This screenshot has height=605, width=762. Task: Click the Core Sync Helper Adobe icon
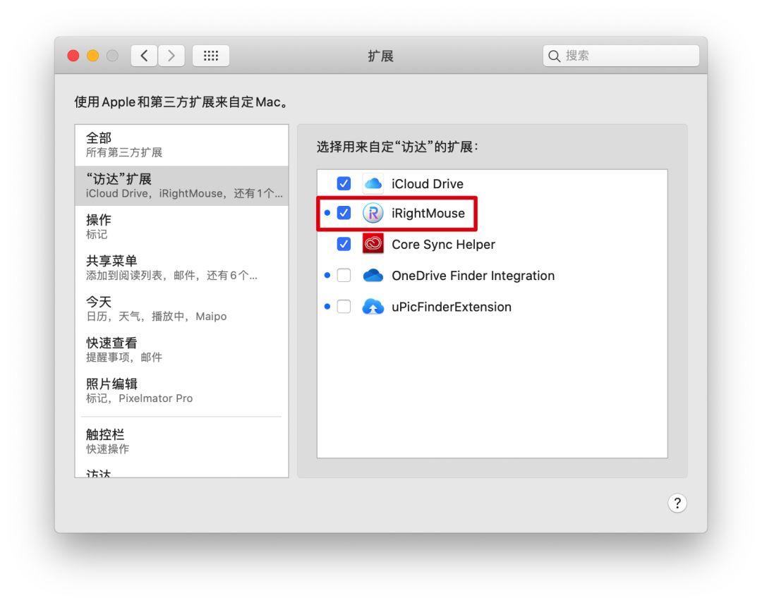tap(373, 244)
